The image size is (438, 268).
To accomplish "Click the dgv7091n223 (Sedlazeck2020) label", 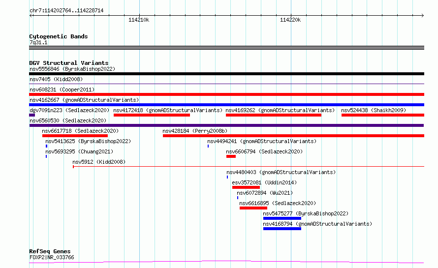I will coord(69,110).
